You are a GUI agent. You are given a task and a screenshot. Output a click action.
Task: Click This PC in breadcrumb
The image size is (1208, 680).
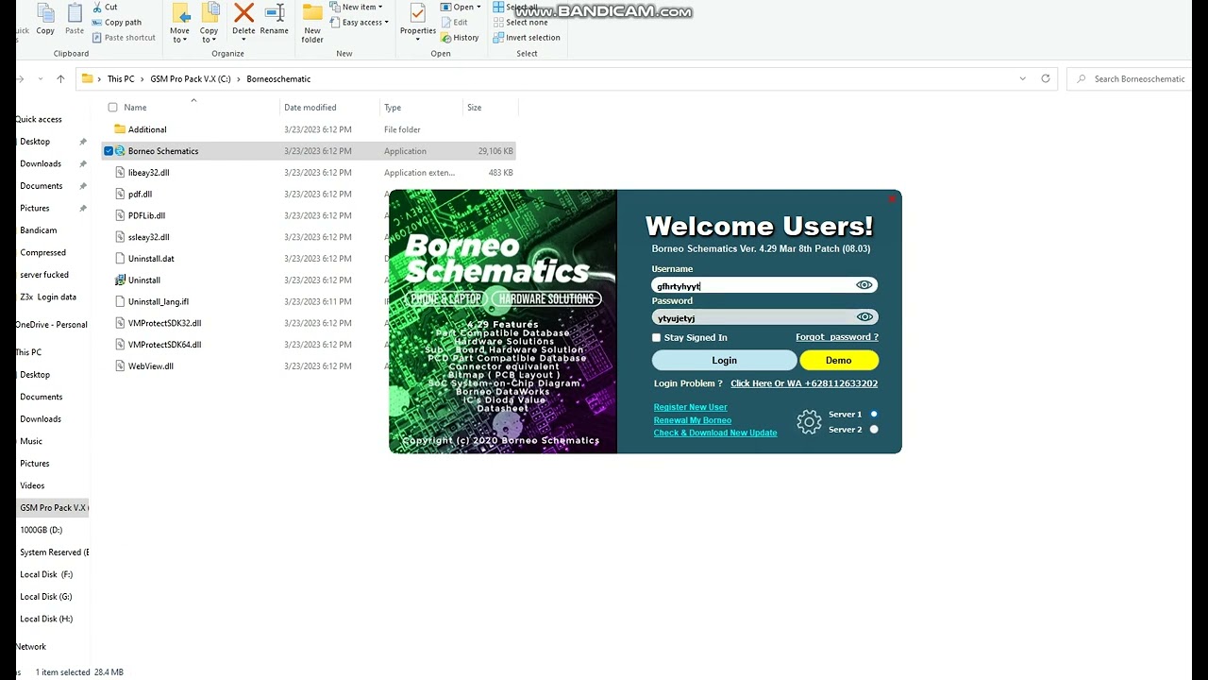[121, 79]
